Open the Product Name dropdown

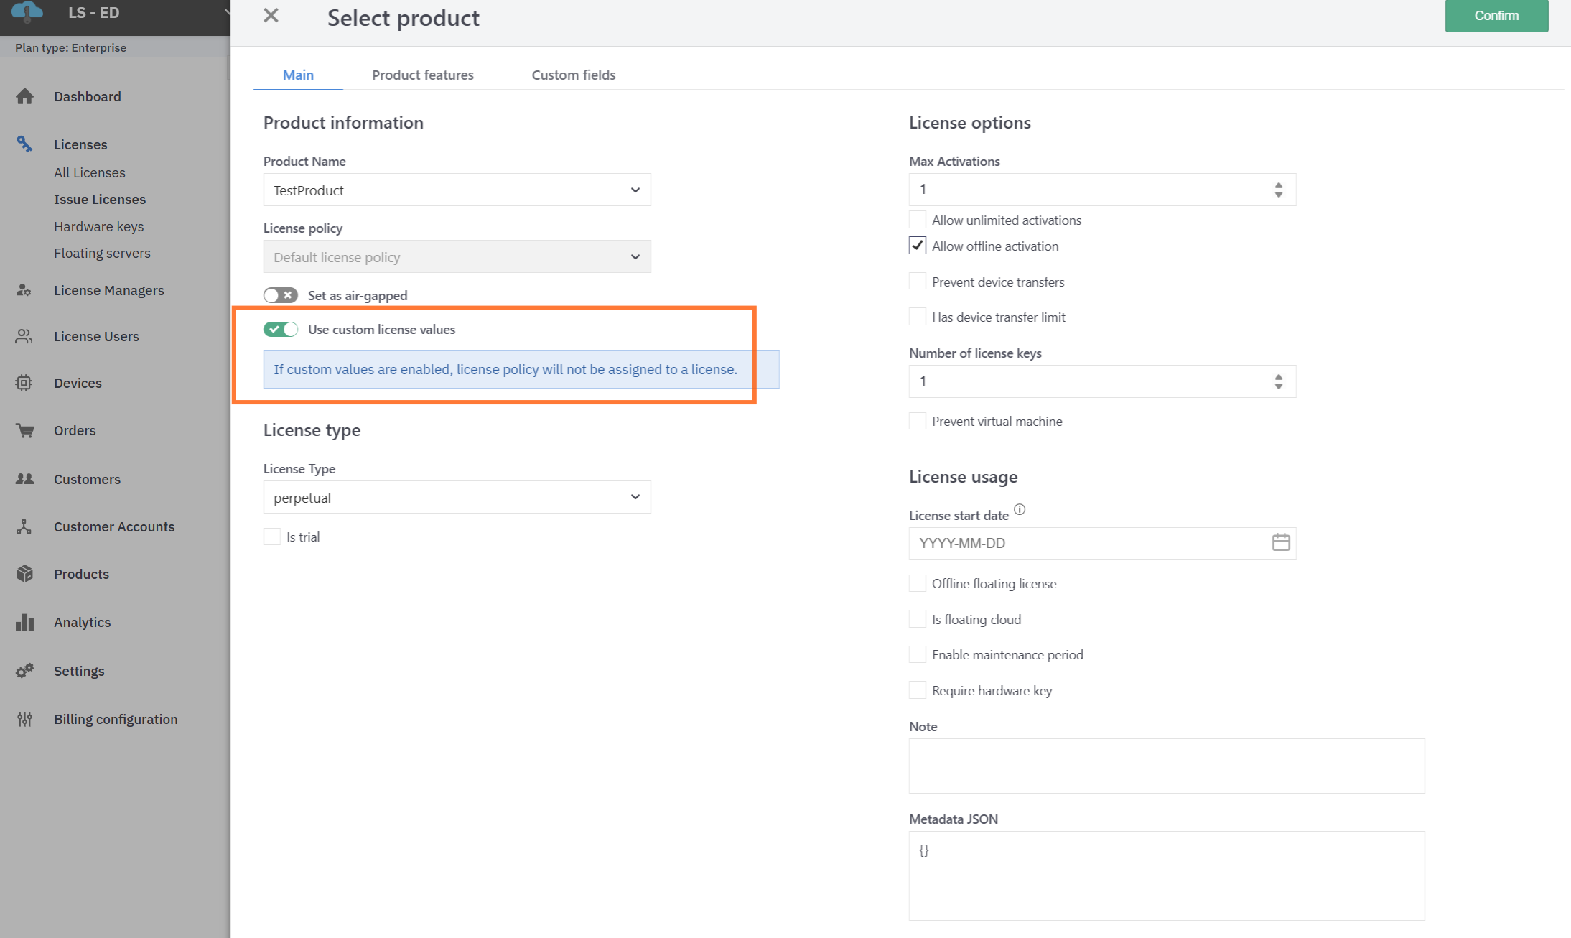point(457,190)
